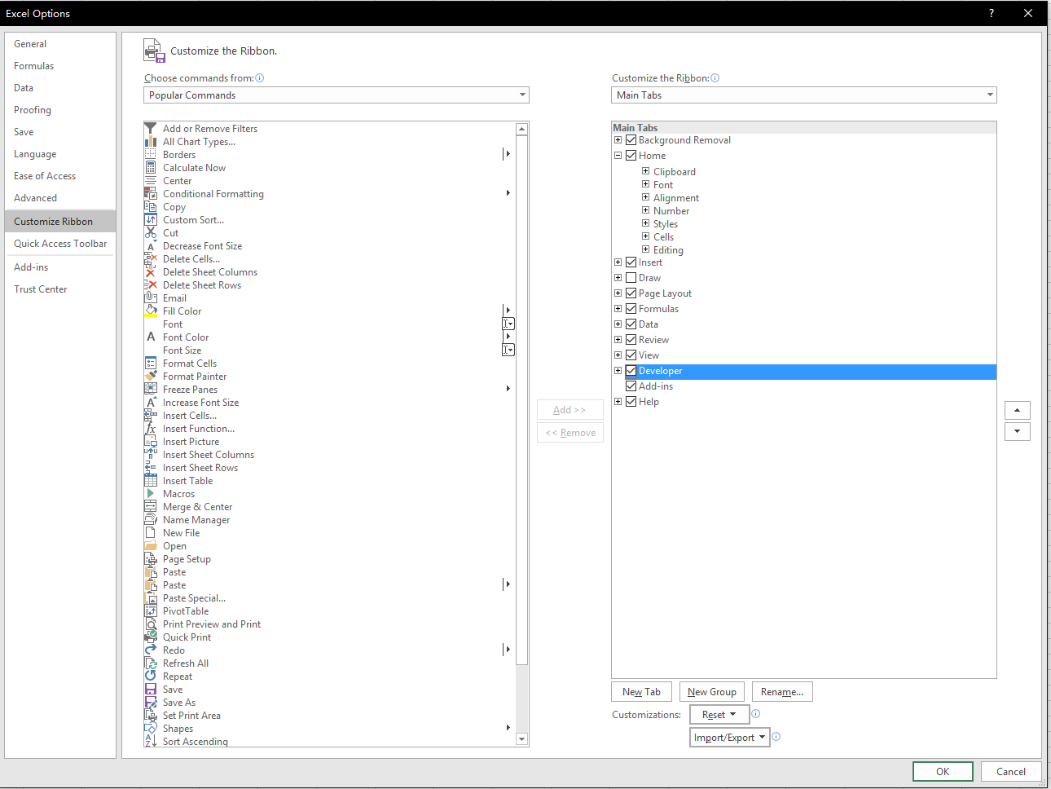The image size is (1051, 789).
Task: Expand the Data tab tree node
Action: pyautogui.click(x=618, y=324)
